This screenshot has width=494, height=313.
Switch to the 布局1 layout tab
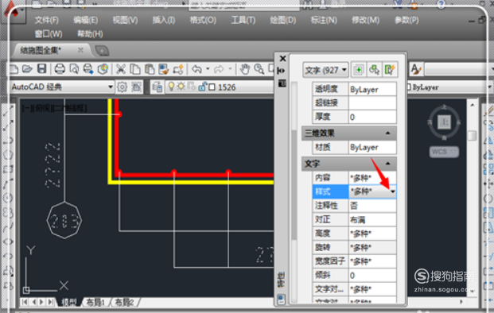tap(95, 303)
